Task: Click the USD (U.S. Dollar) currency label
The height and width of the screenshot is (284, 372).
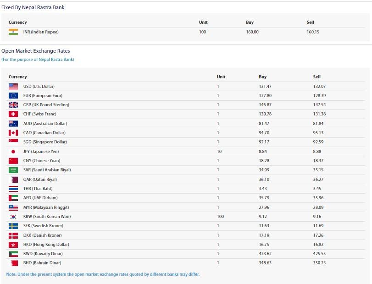Action: pos(39,87)
